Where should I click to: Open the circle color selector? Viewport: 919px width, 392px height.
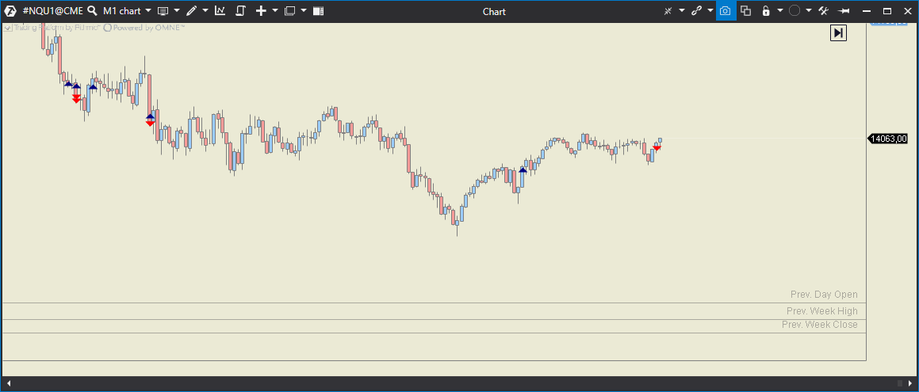pos(795,11)
